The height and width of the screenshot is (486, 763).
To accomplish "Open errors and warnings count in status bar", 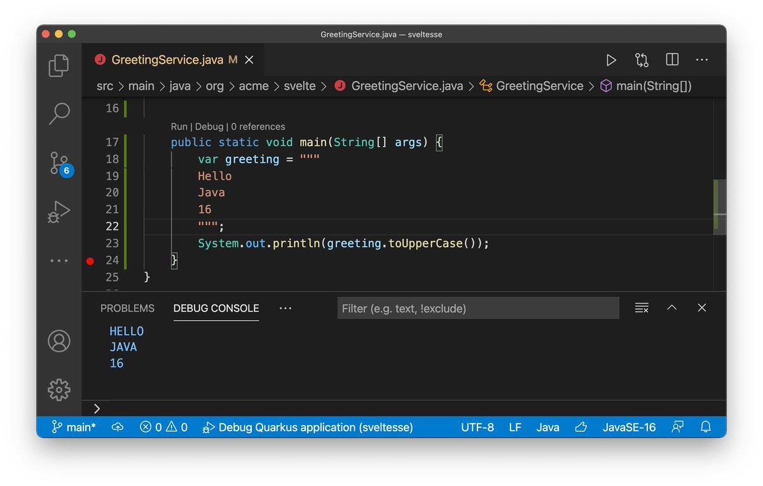I will point(163,427).
